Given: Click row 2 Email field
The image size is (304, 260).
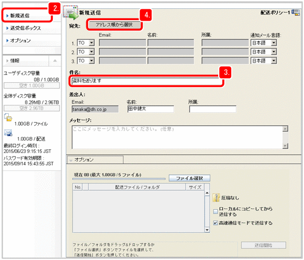Looking at the screenshot, I should (x=123, y=52).
